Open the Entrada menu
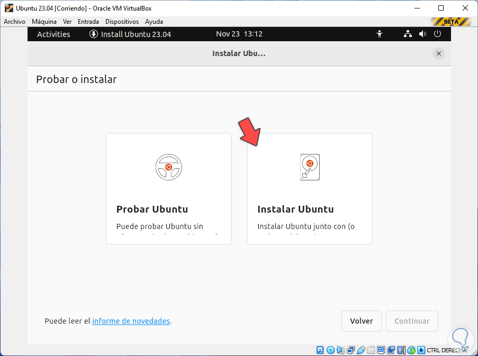 point(88,22)
